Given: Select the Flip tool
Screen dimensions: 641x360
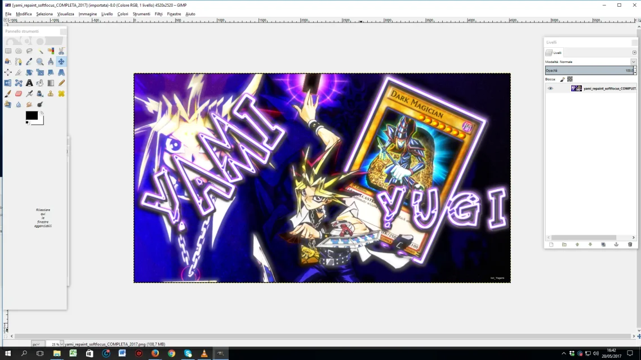Looking at the screenshot, I should (8, 83).
